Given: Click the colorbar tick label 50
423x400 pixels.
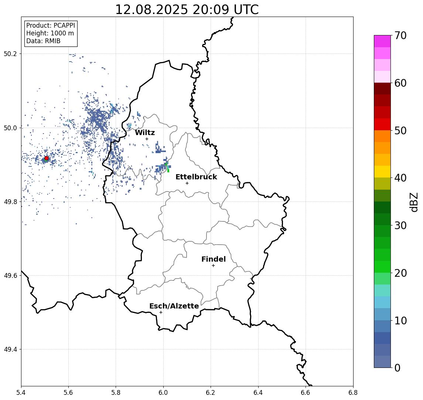Looking at the screenshot, I should click(400, 131).
